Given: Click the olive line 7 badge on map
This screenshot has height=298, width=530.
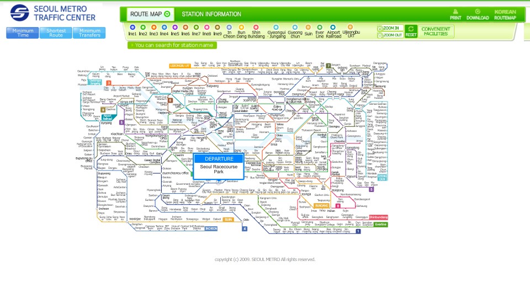Looking at the screenshot, I should [328, 66].
